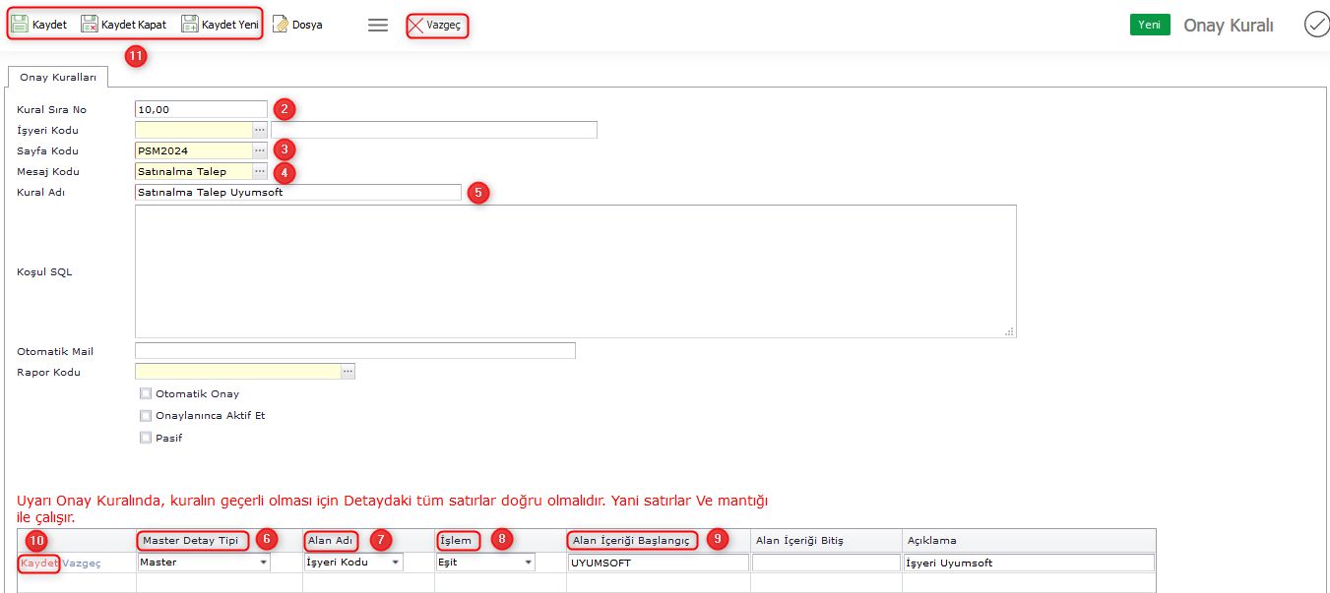
Task: Check the Pasif checkbox
Action: tap(146, 438)
